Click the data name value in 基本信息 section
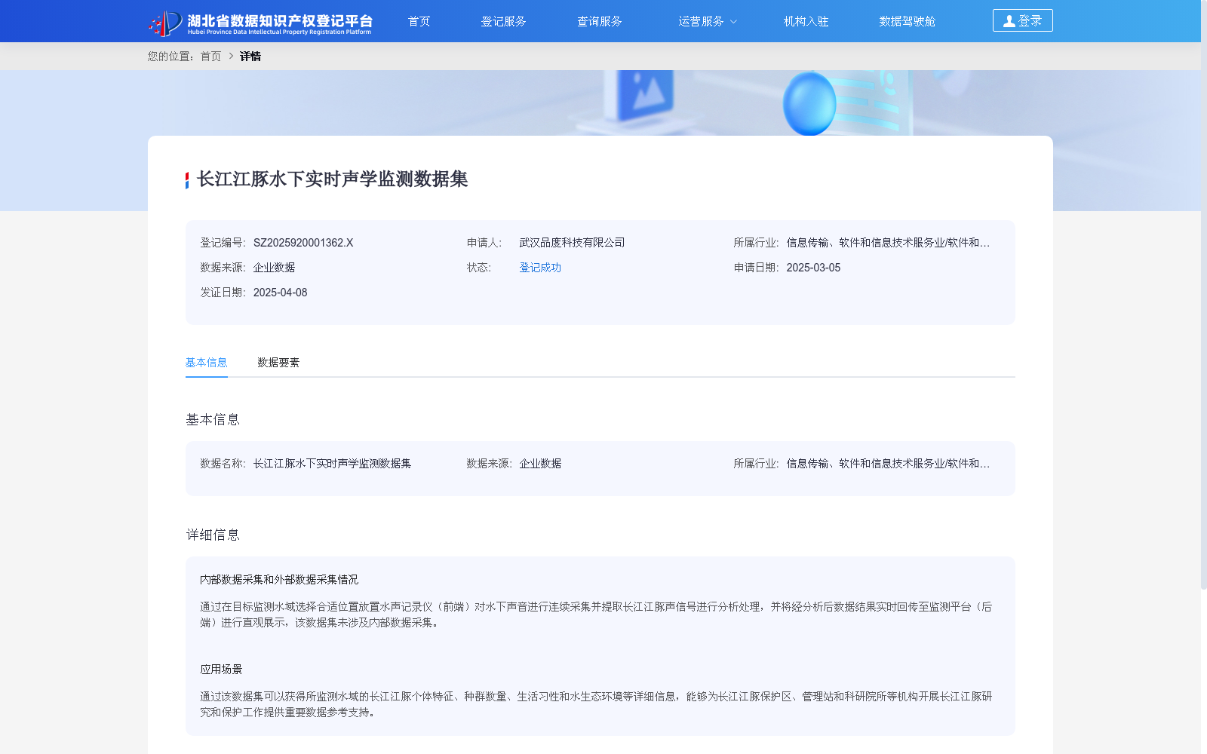The width and height of the screenshot is (1207, 754). point(332,464)
